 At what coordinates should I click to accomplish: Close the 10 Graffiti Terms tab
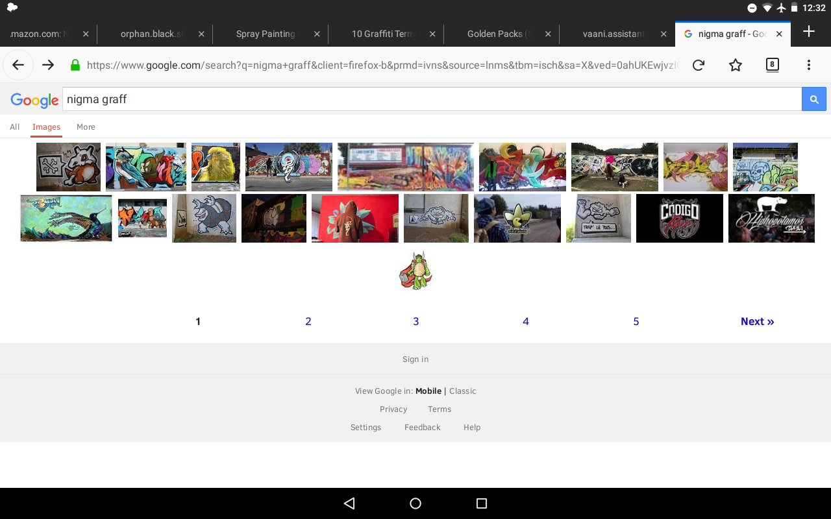pos(432,34)
